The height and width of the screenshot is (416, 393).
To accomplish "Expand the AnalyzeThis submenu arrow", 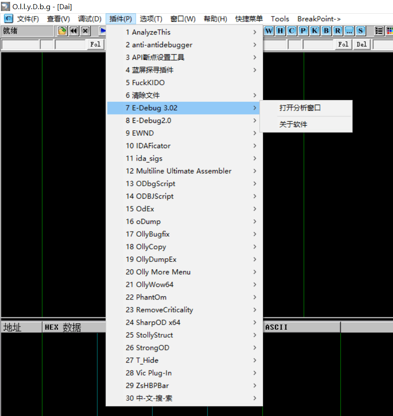I will (255, 32).
